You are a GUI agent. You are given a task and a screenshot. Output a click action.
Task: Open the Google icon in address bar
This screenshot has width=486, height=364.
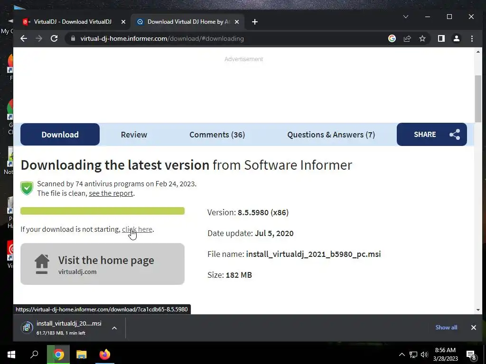[392, 38]
